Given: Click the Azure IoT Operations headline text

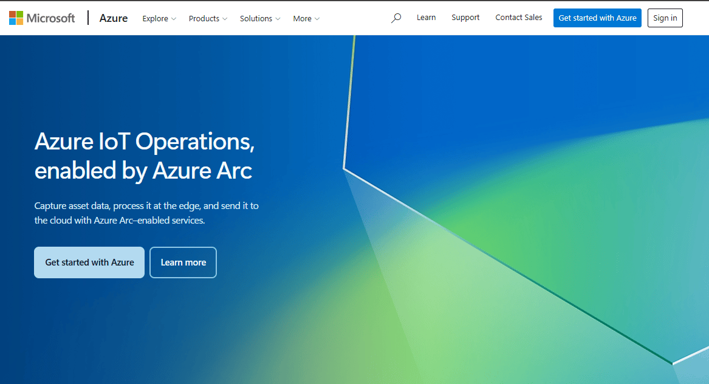Looking at the screenshot, I should (144, 156).
